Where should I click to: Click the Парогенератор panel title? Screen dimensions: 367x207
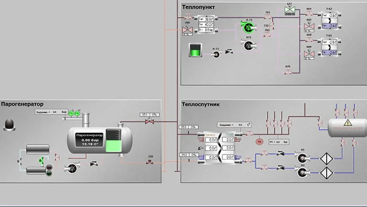coord(22,104)
